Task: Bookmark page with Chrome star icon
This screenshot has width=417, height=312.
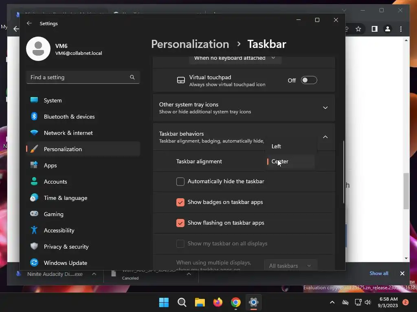Action: [x=358, y=29]
